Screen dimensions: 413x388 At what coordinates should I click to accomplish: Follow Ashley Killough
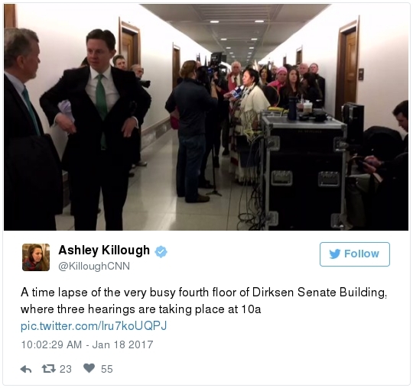(355, 254)
